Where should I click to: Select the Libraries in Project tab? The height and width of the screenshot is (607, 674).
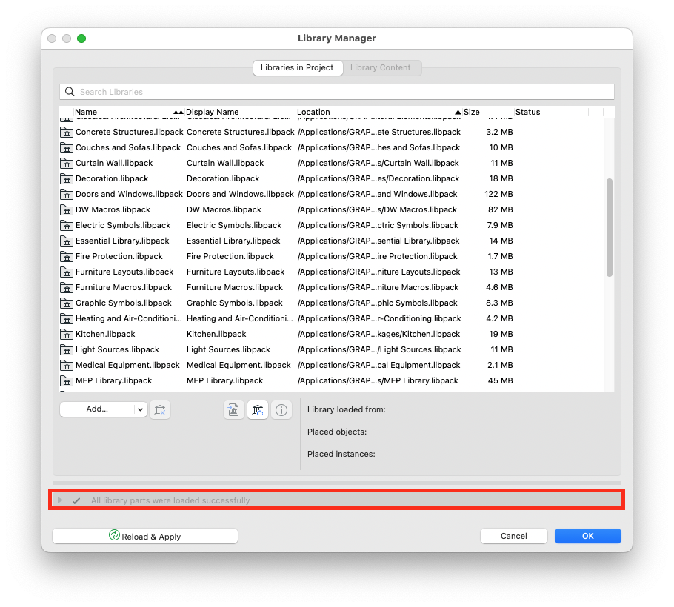298,67
